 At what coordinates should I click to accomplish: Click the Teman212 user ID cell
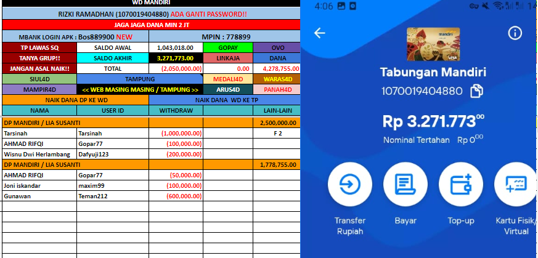pos(113,196)
